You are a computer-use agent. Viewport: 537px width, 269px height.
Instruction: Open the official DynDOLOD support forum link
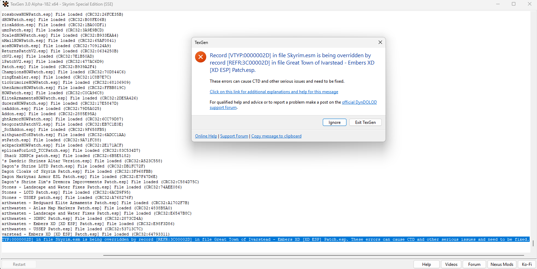[x=359, y=102]
